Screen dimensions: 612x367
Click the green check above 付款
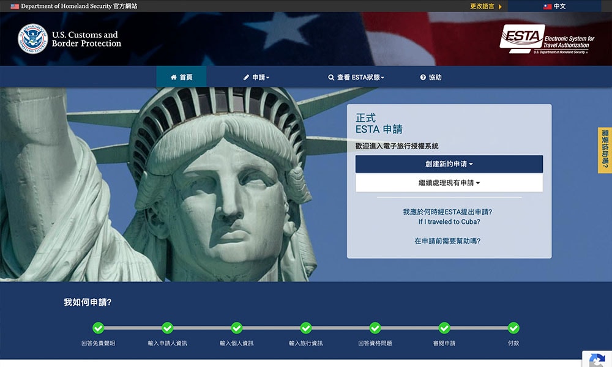coord(513,328)
